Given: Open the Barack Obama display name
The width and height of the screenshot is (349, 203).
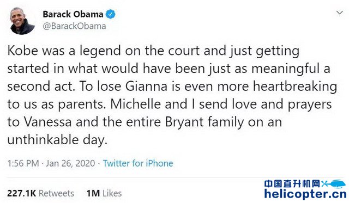Looking at the screenshot, I should click(x=73, y=14).
